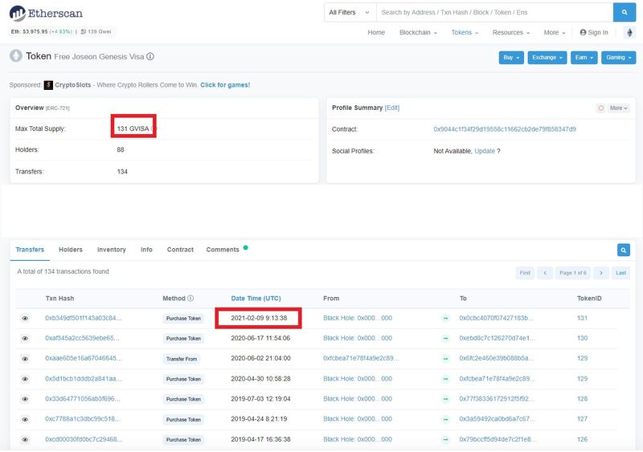
Task: Open the Gaming dropdown button
Action: pos(618,57)
